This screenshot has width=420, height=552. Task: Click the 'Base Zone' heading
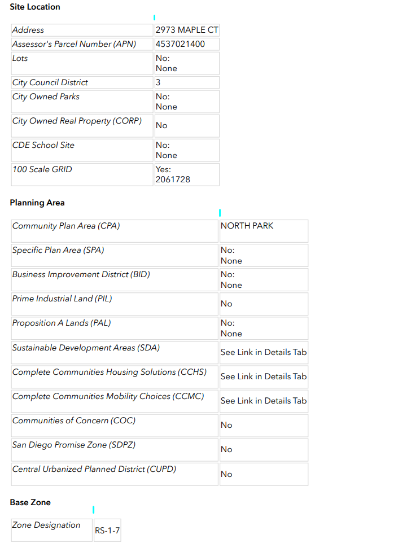pos(30,502)
